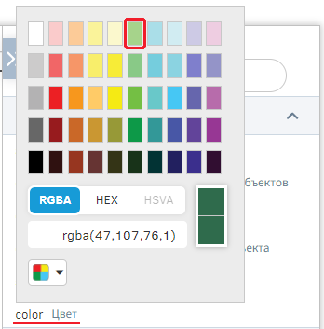Click the rgba color value field
This screenshot has height=329, width=324.
point(108,235)
